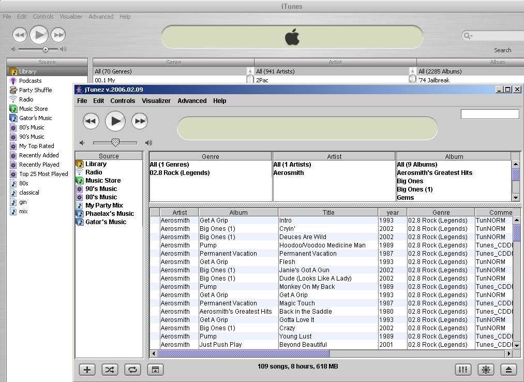The height and width of the screenshot is (382, 524).
Task: Open the equalizer in jTunez
Action: (463, 370)
